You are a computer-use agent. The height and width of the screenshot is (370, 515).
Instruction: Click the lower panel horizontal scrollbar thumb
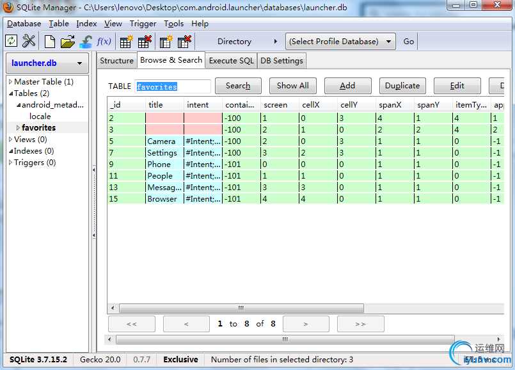tap(285, 339)
